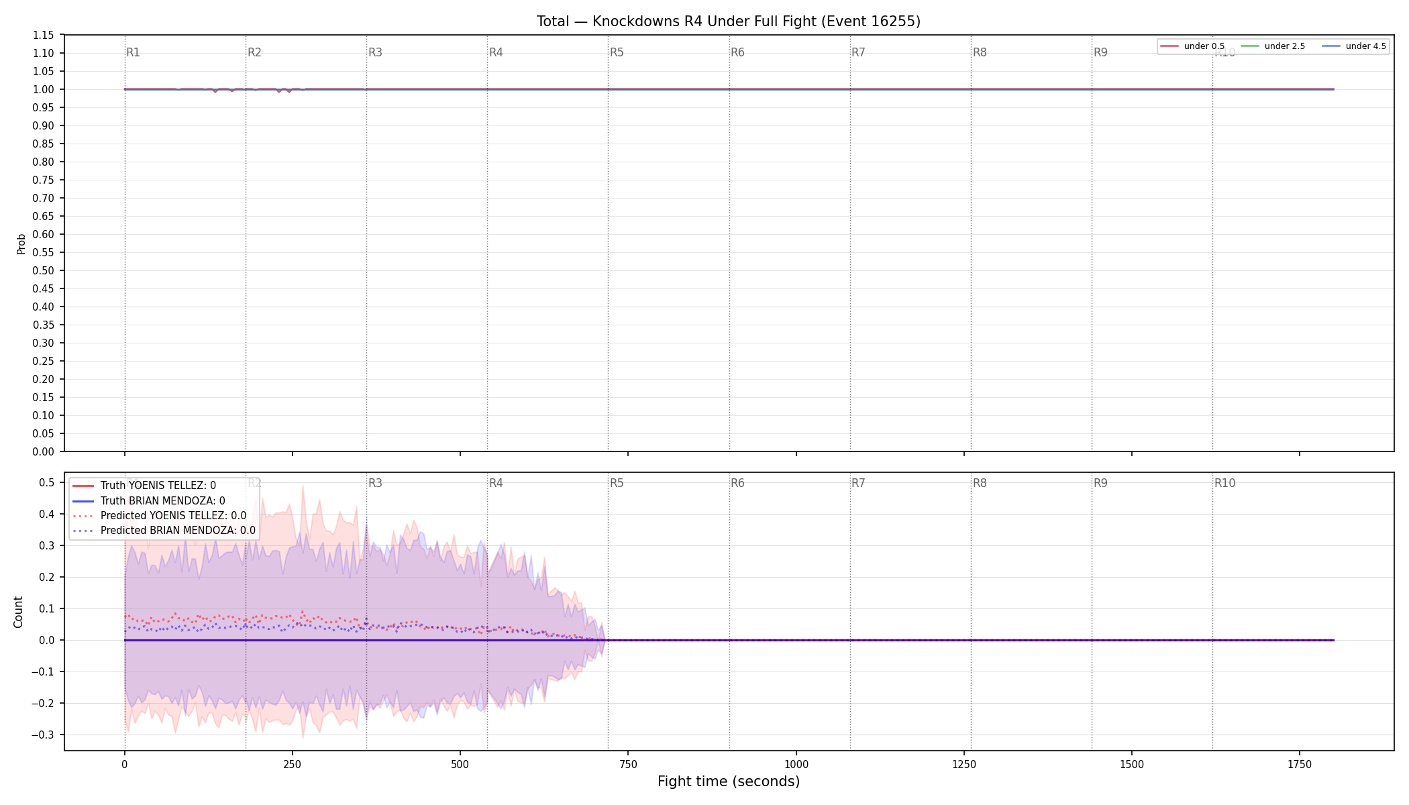
Task: Select the R3 round marker in top chart
Action: click(x=375, y=52)
